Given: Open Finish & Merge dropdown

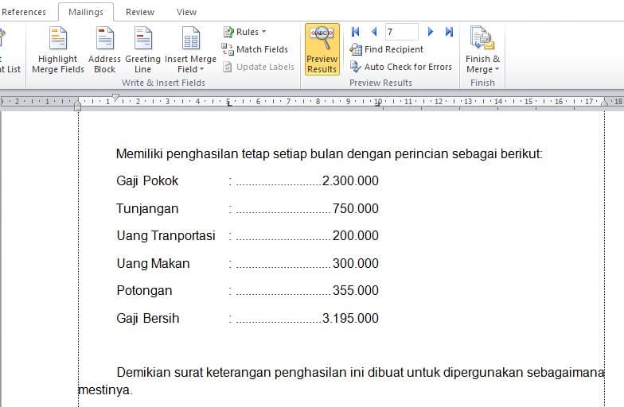Looking at the screenshot, I should pyautogui.click(x=482, y=64).
